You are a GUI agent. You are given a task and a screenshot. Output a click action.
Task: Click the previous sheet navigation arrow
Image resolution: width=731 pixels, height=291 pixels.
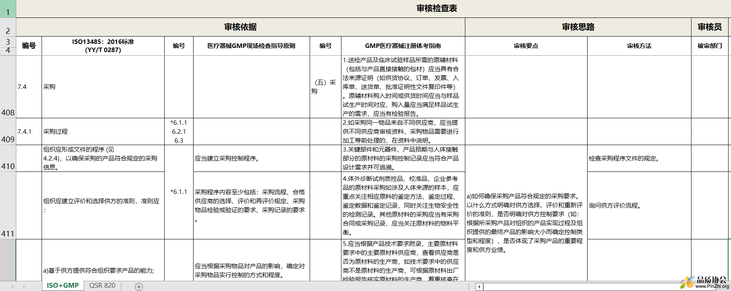13,287
